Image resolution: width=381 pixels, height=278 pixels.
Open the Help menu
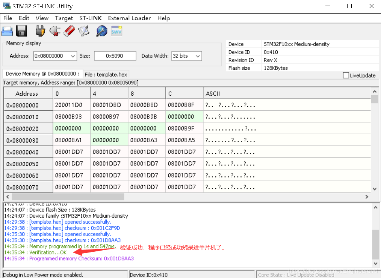point(163,18)
